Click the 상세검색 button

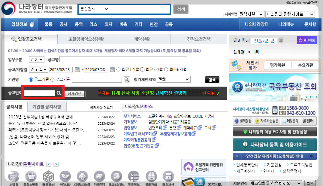pyautogui.click(x=74, y=93)
